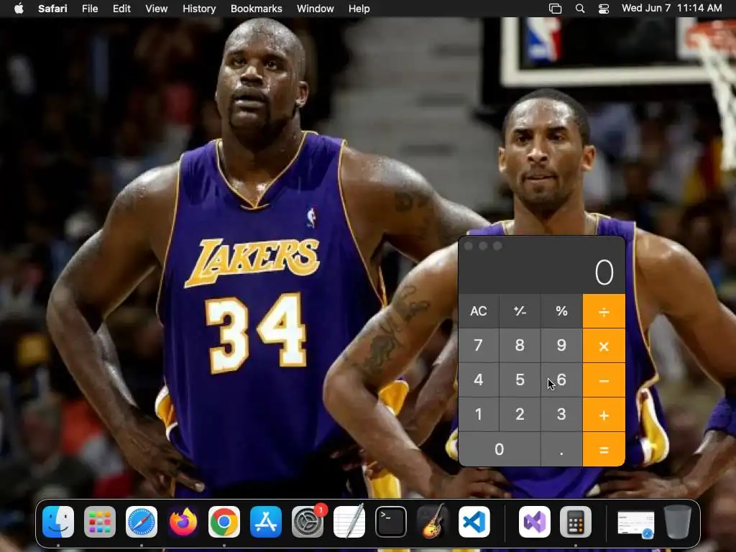Viewport: 736px width, 552px height.
Task: Open Launchpad in the dock
Action: (x=99, y=522)
